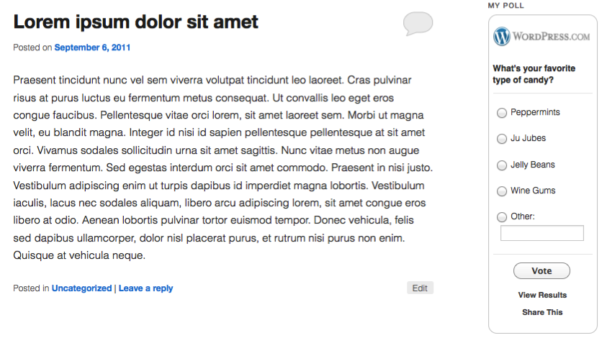The image size is (607, 343).
Task: Select the Peppermints radio button
Action: click(502, 113)
